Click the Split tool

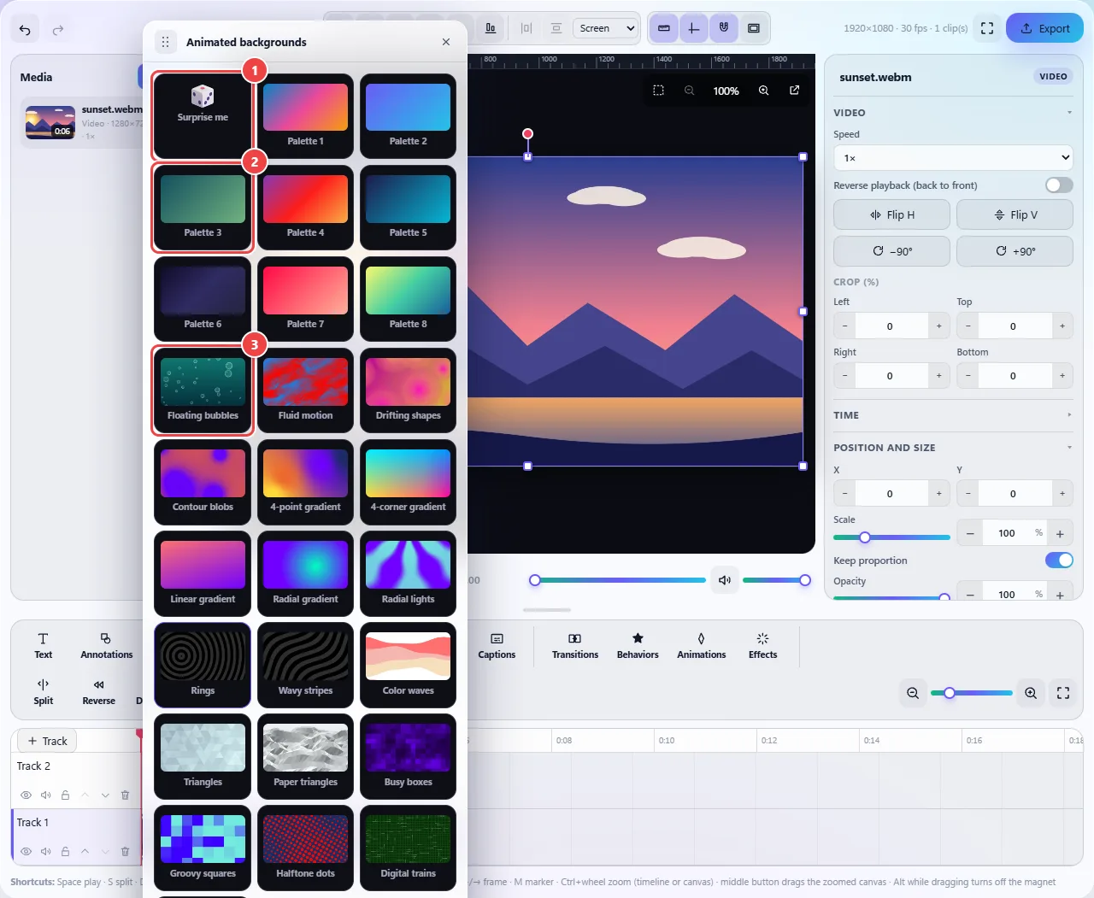[x=44, y=692]
